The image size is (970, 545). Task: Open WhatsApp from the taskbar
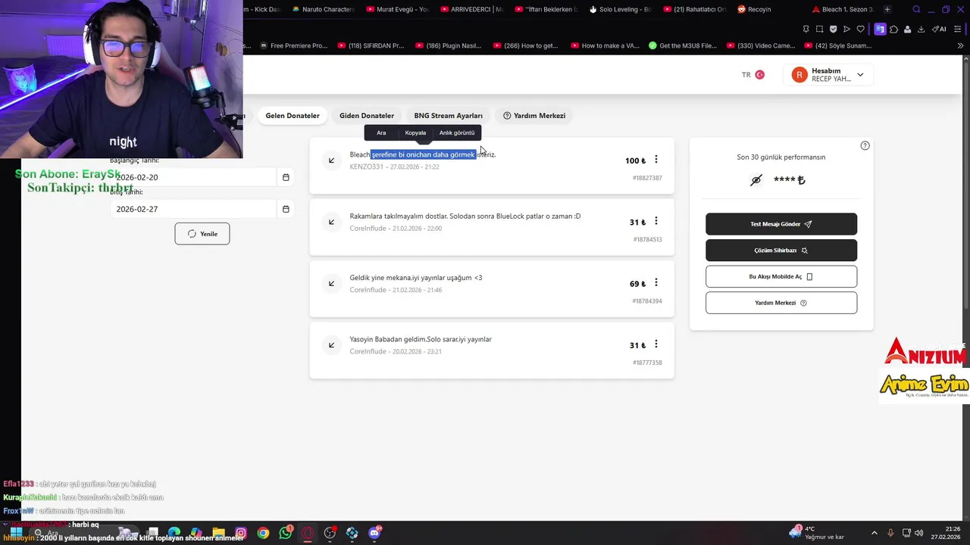click(x=285, y=533)
